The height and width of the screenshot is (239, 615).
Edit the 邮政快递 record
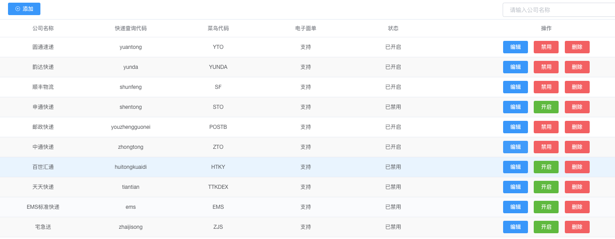(515, 127)
